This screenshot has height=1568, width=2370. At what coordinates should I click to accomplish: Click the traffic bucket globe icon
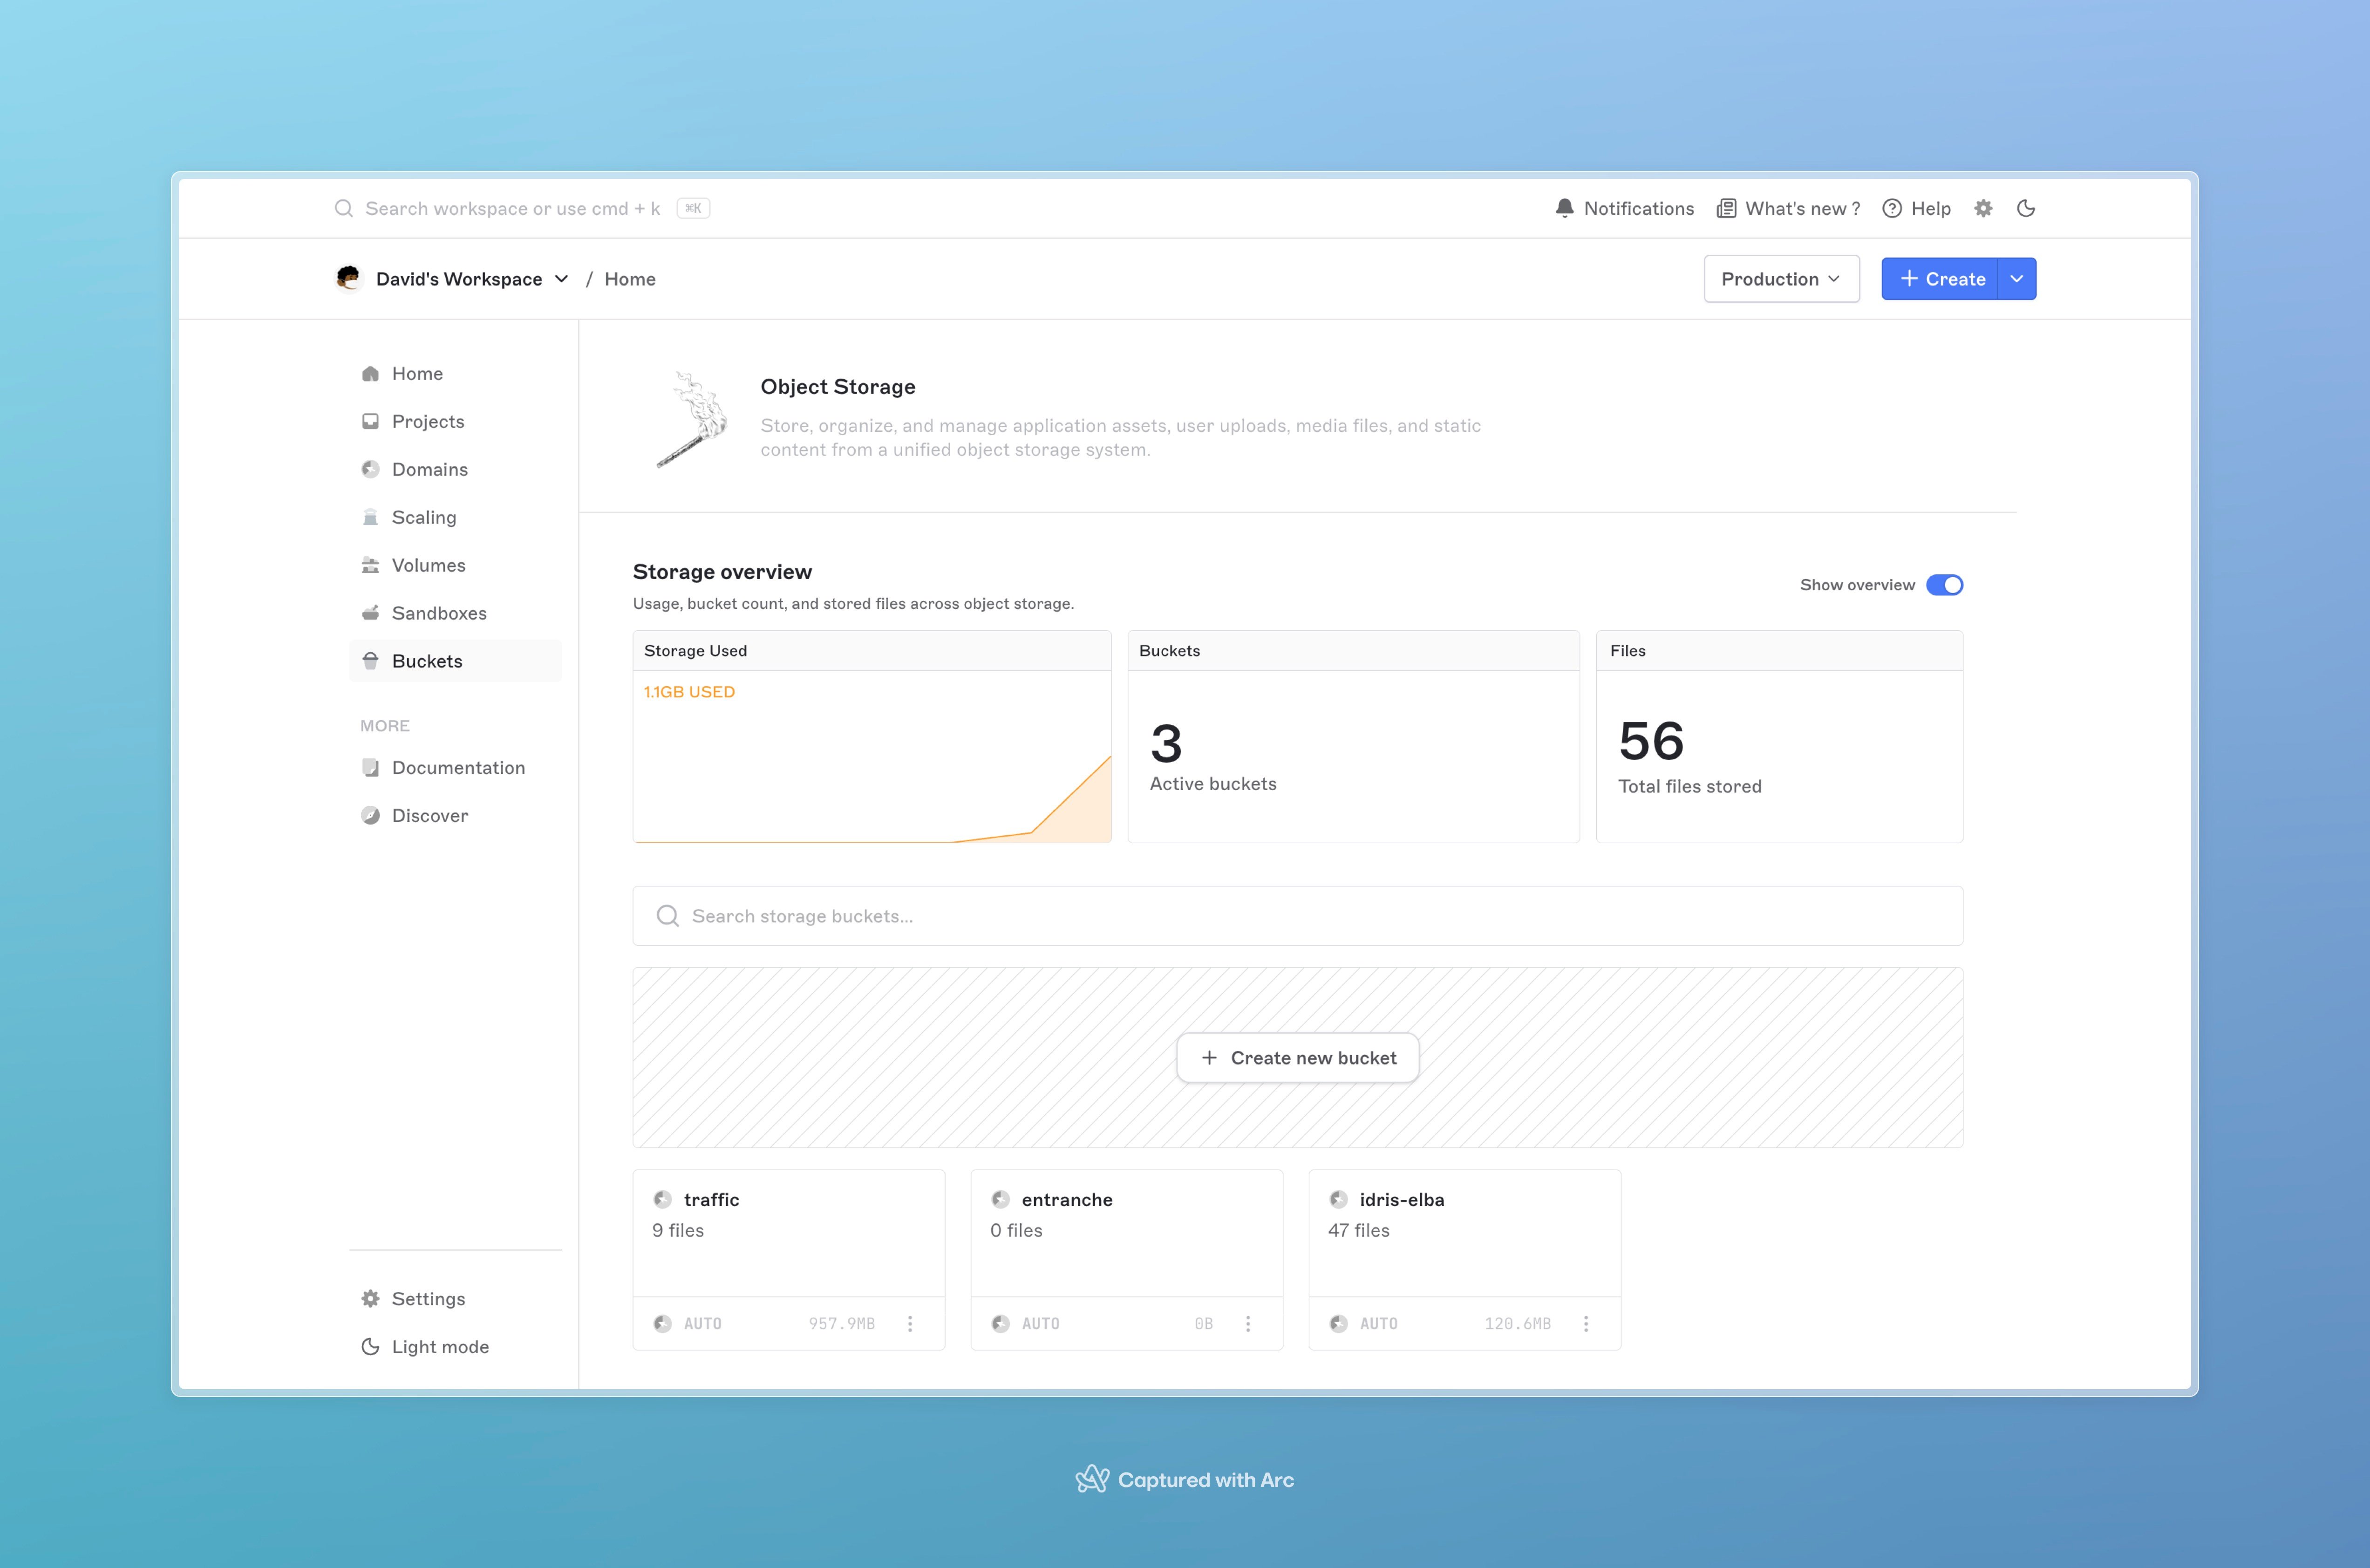click(662, 1199)
